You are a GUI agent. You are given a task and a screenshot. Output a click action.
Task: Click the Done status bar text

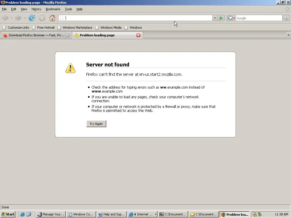(x=5, y=207)
